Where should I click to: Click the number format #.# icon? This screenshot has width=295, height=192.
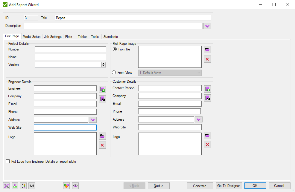click(x=32, y=186)
